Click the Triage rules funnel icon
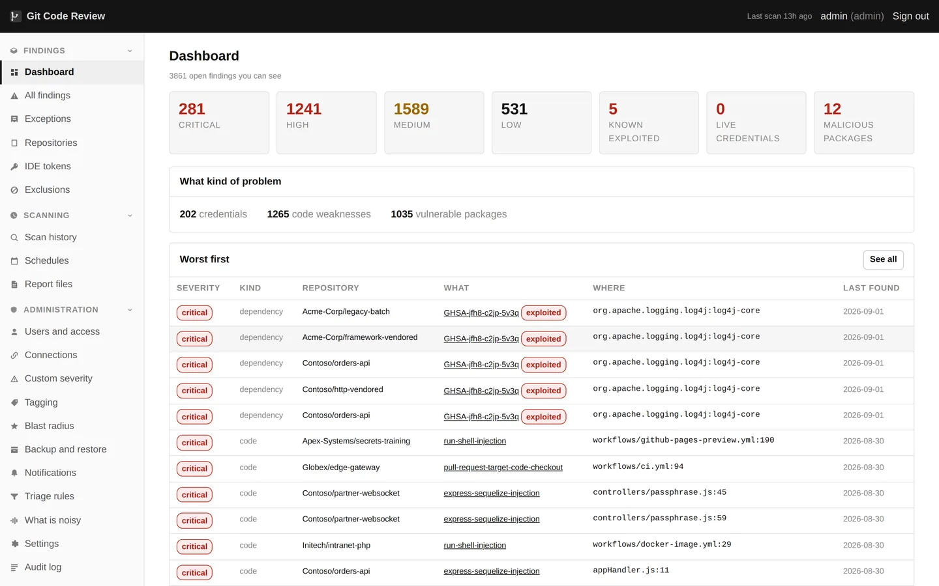The width and height of the screenshot is (939, 586). pos(14,497)
